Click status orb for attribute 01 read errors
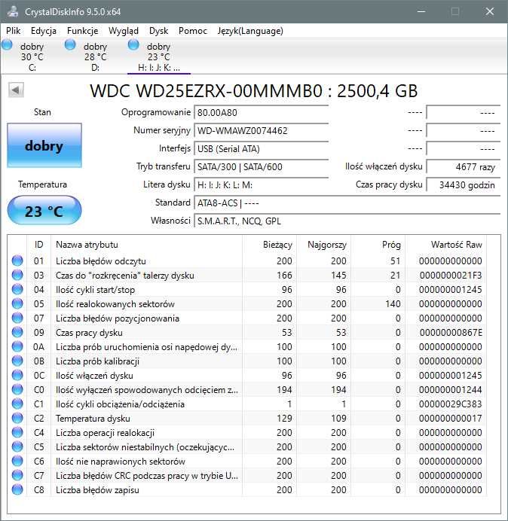Screen dimensions: 508x521 pos(17,260)
